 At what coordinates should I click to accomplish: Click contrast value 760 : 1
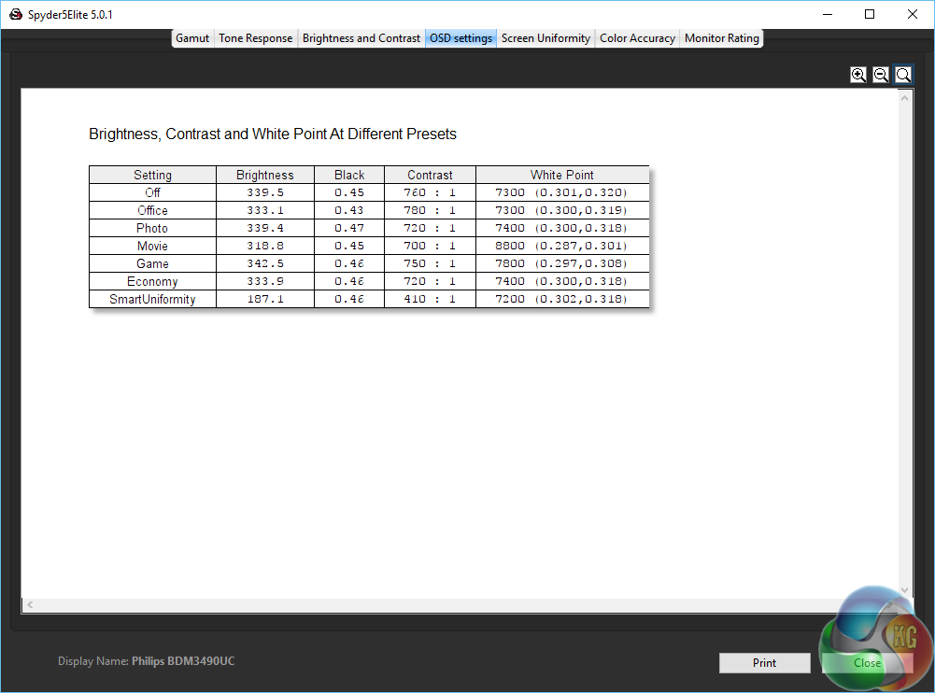(430, 192)
